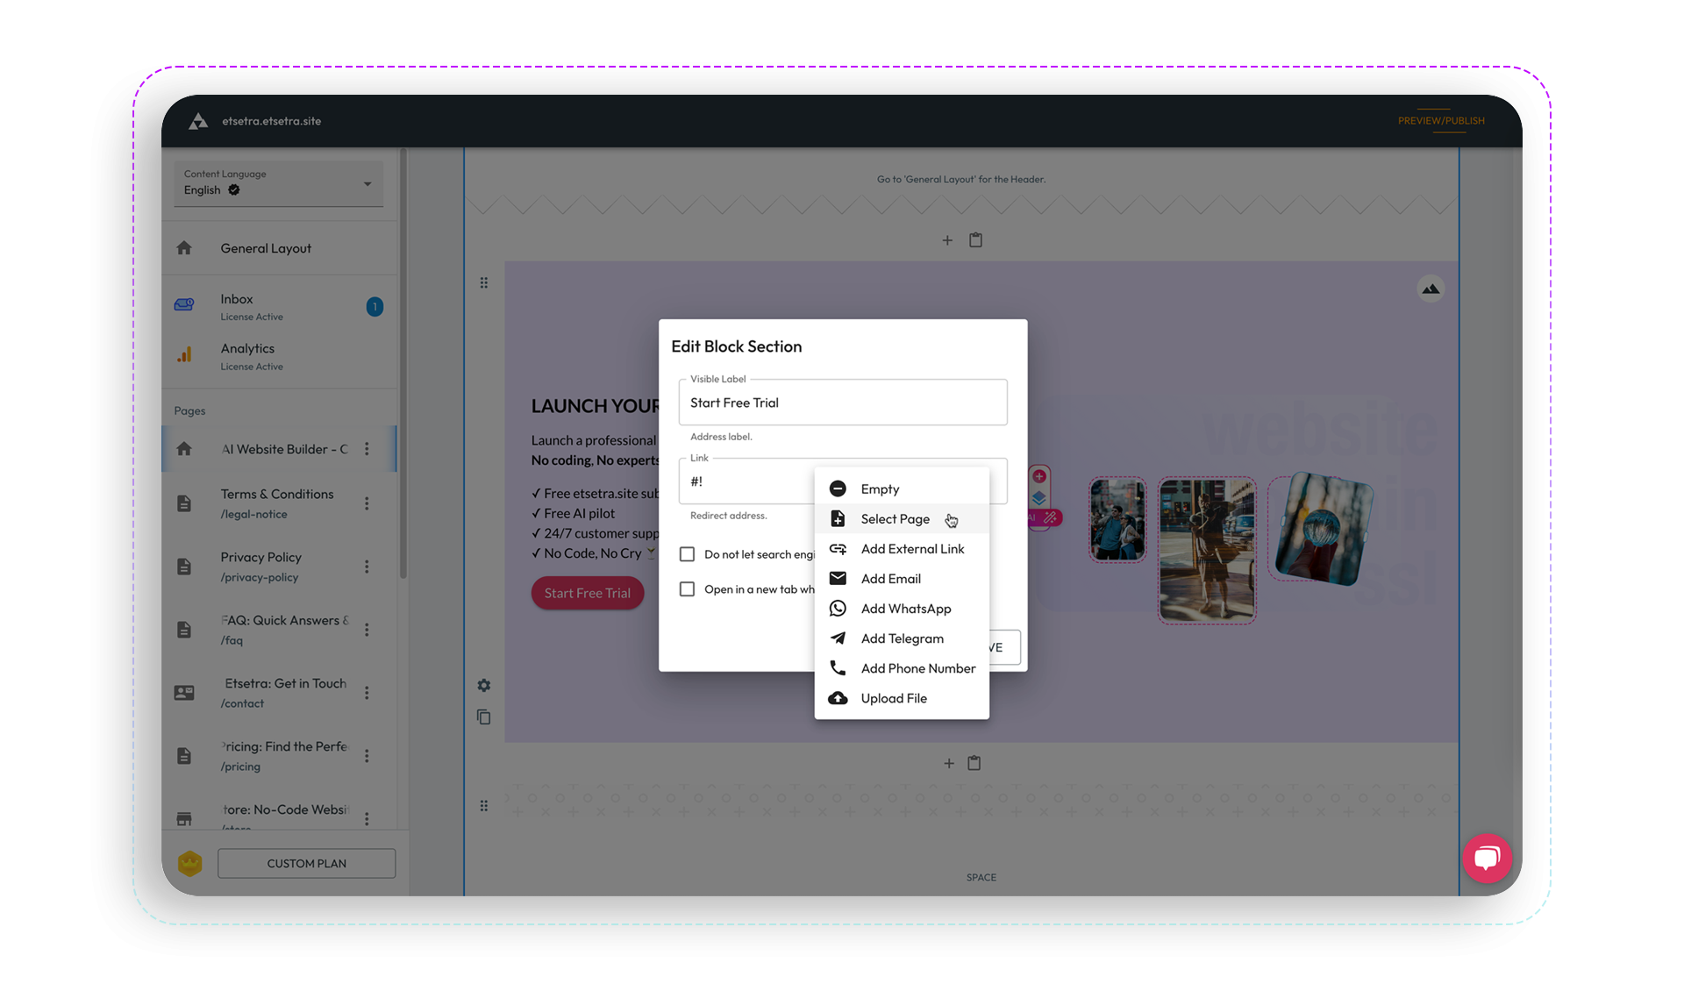1684x991 pixels.
Task: Click the gold crown plan badge icon
Action: click(x=189, y=863)
